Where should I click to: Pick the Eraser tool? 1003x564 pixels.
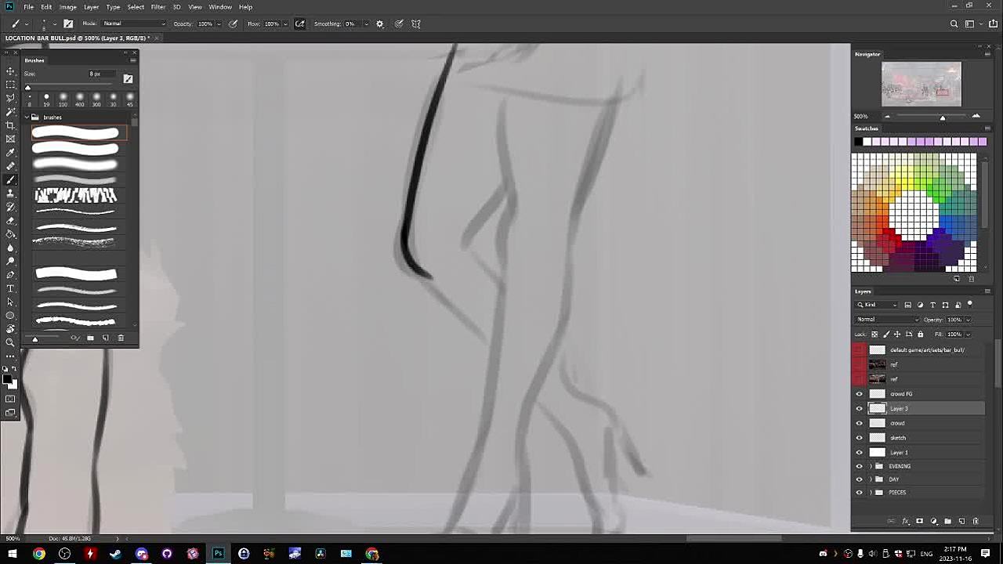pyautogui.click(x=10, y=221)
